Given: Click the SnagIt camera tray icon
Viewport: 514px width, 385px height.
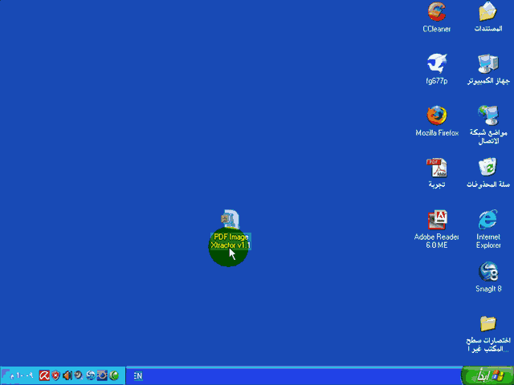Looking at the screenshot, I should point(102,375).
